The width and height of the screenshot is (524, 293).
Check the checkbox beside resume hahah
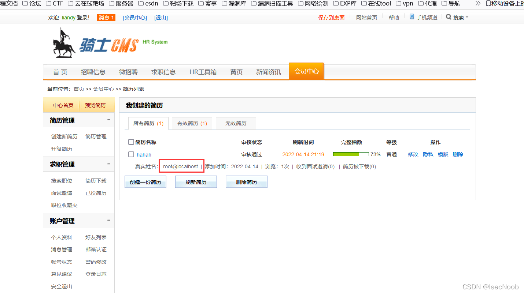coord(131,154)
